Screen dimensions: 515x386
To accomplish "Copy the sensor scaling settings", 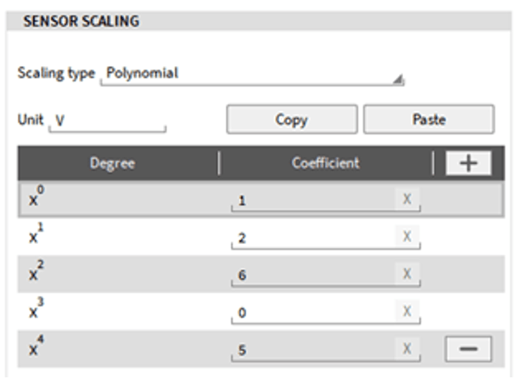I will pos(292,119).
